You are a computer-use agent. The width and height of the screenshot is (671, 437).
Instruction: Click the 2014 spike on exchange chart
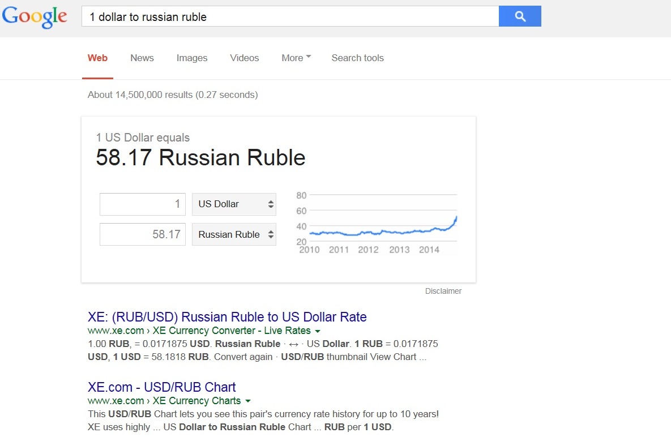pyautogui.click(x=455, y=220)
